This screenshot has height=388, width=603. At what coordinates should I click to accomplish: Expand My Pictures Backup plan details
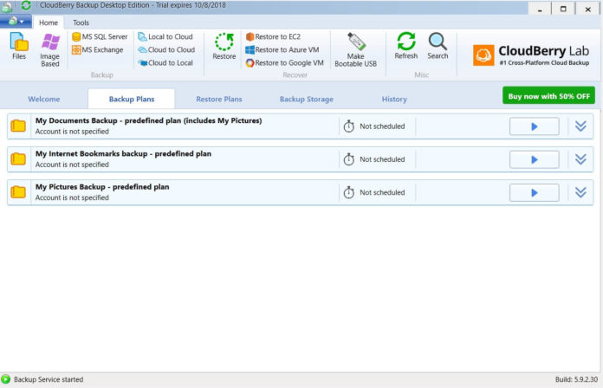point(580,192)
